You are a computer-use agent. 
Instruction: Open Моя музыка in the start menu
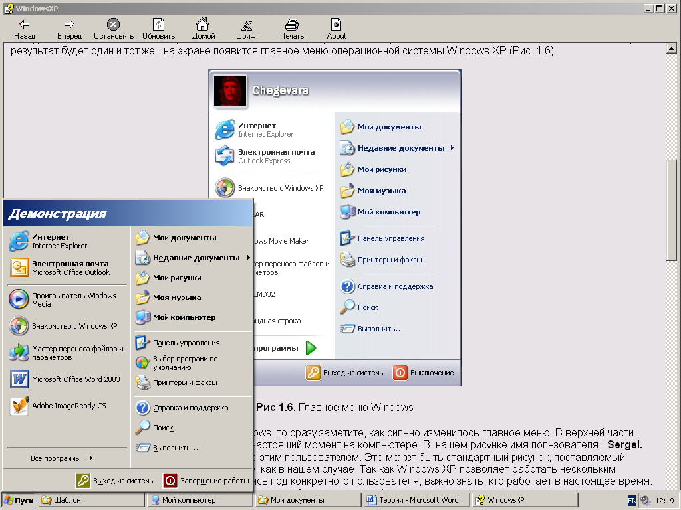[192, 297]
